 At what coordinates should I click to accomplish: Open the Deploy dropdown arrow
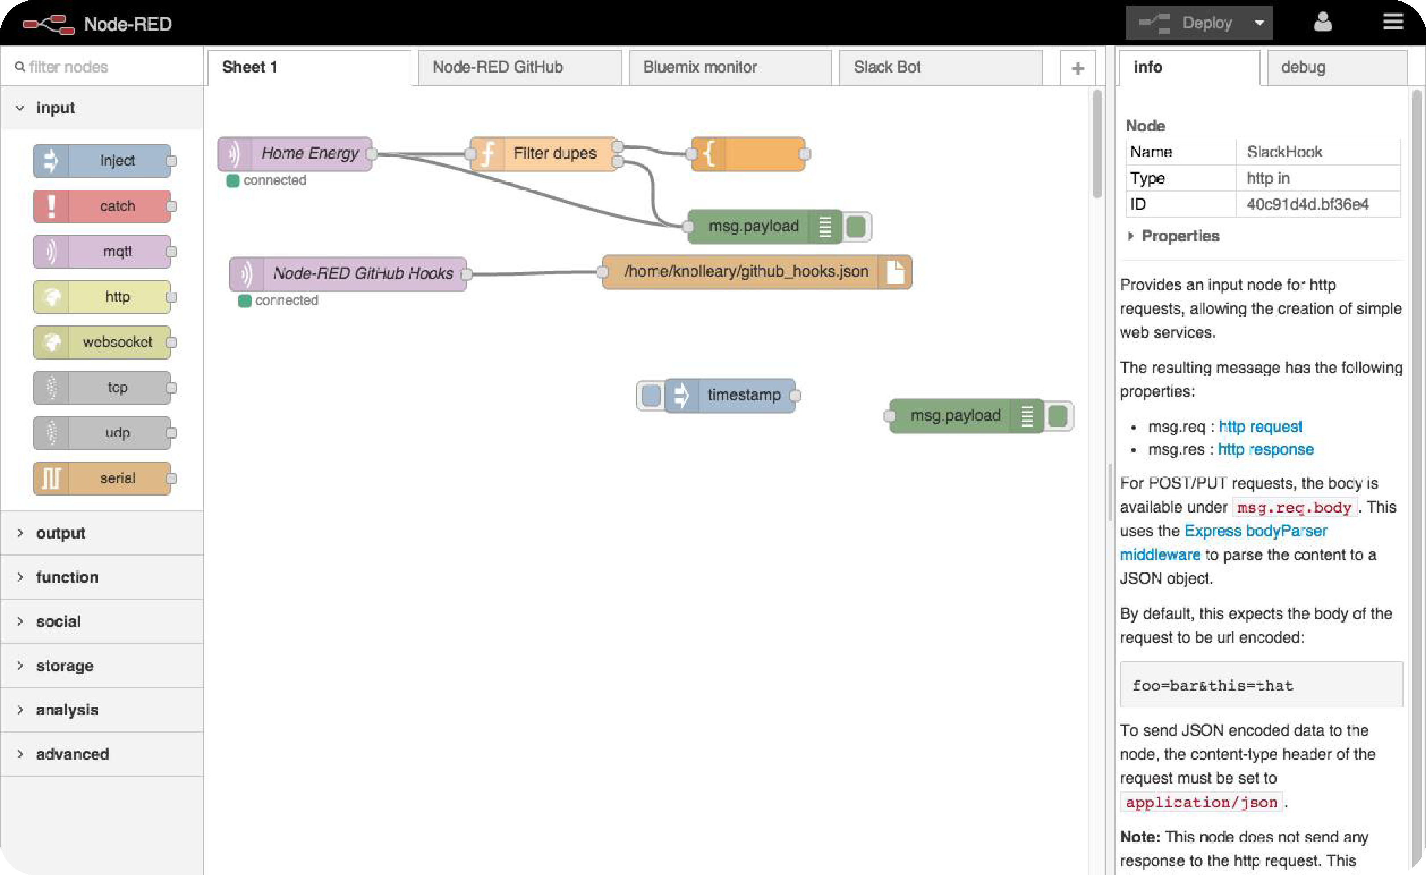pos(1259,23)
